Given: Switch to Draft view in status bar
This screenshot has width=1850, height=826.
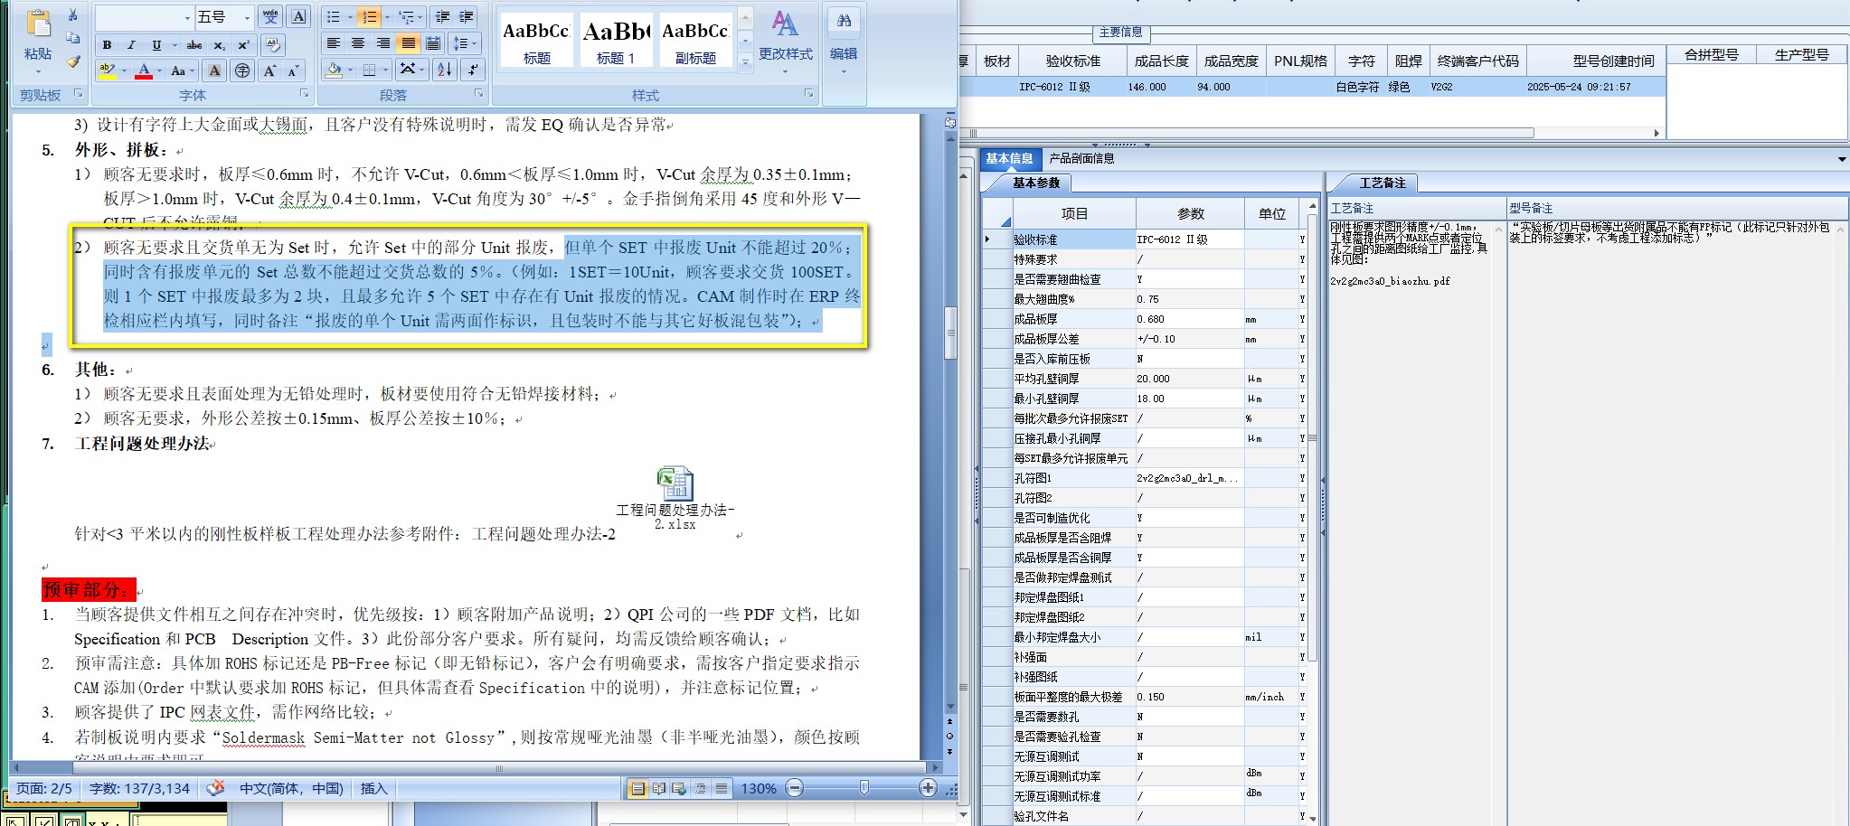Looking at the screenshot, I should pos(722,788).
